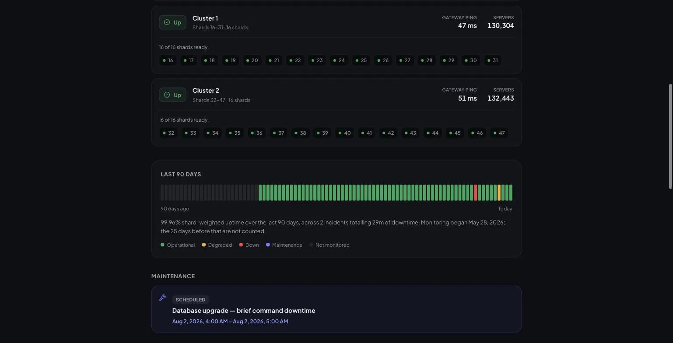Click the Aug 2, 2026 maintenance time range
This screenshot has height=343, width=673.
[230, 322]
